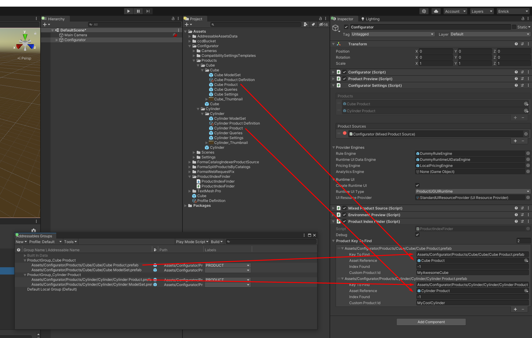Open the Play Mode Script dropdown in Addressables Groups
This screenshot has height=338, width=532.
click(x=192, y=242)
